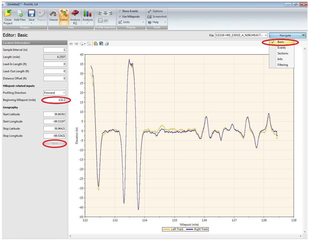Open the Navigate dropdown button
This screenshot has height=241, width=309.
click(288, 36)
